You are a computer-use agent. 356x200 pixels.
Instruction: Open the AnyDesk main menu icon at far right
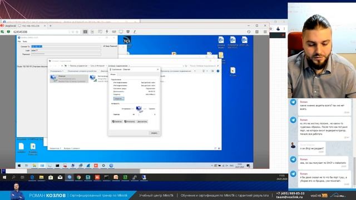pyautogui.click(x=265, y=32)
